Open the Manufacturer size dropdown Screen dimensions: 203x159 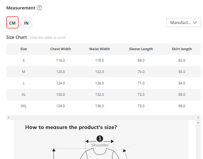(183, 23)
